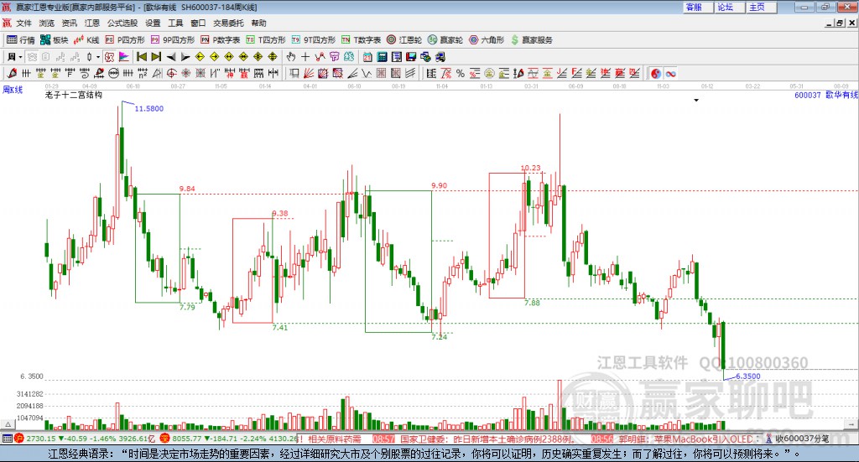Open the calendar icon showing 21
859x462 pixels.
pyautogui.click(x=367, y=57)
